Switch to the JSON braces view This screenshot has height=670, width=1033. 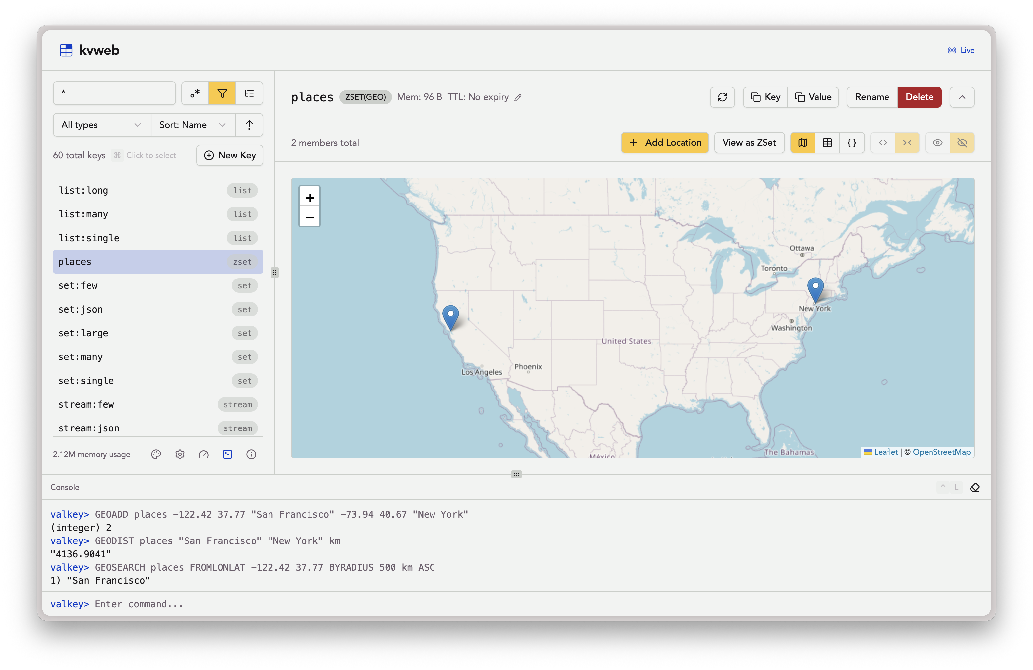(x=852, y=143)
